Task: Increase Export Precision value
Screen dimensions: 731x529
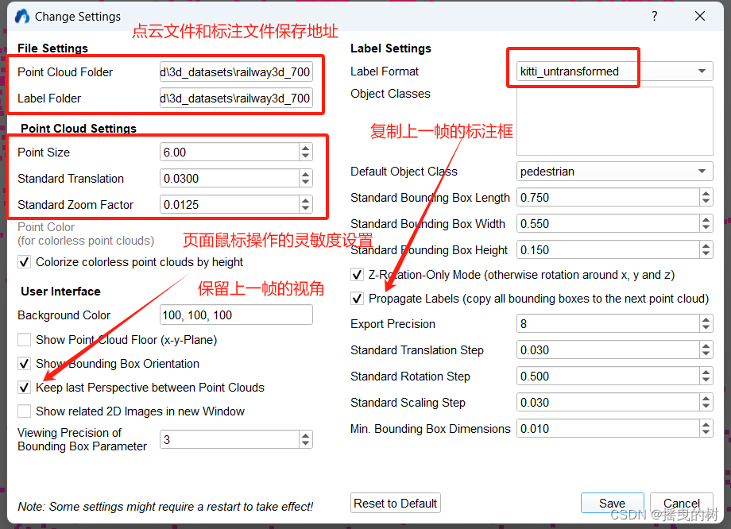Action: (x=706, y=319)
